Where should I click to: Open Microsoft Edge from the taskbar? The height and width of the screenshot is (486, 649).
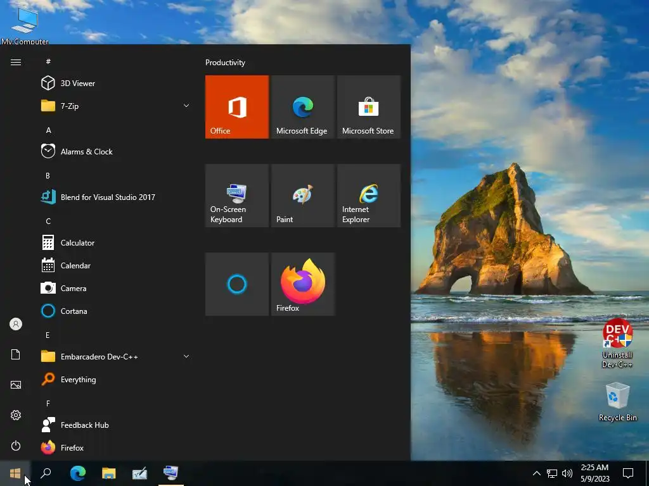point(78,473)
